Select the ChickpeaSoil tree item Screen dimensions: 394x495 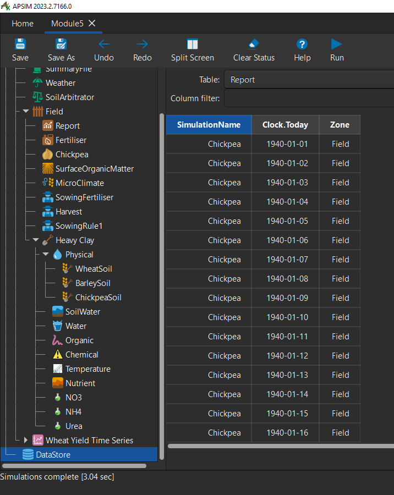click(98, 298)
